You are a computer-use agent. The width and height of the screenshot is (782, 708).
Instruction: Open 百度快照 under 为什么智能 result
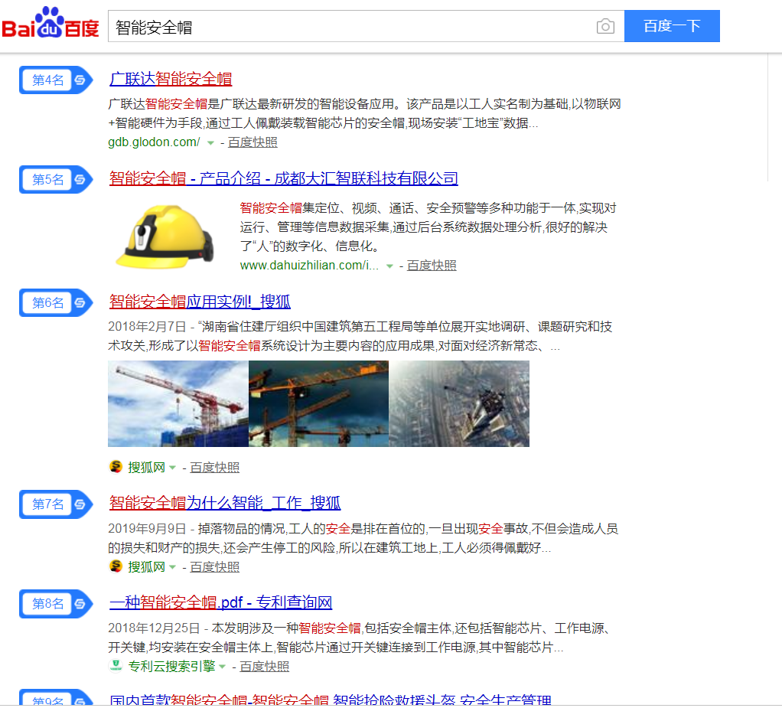214,567
